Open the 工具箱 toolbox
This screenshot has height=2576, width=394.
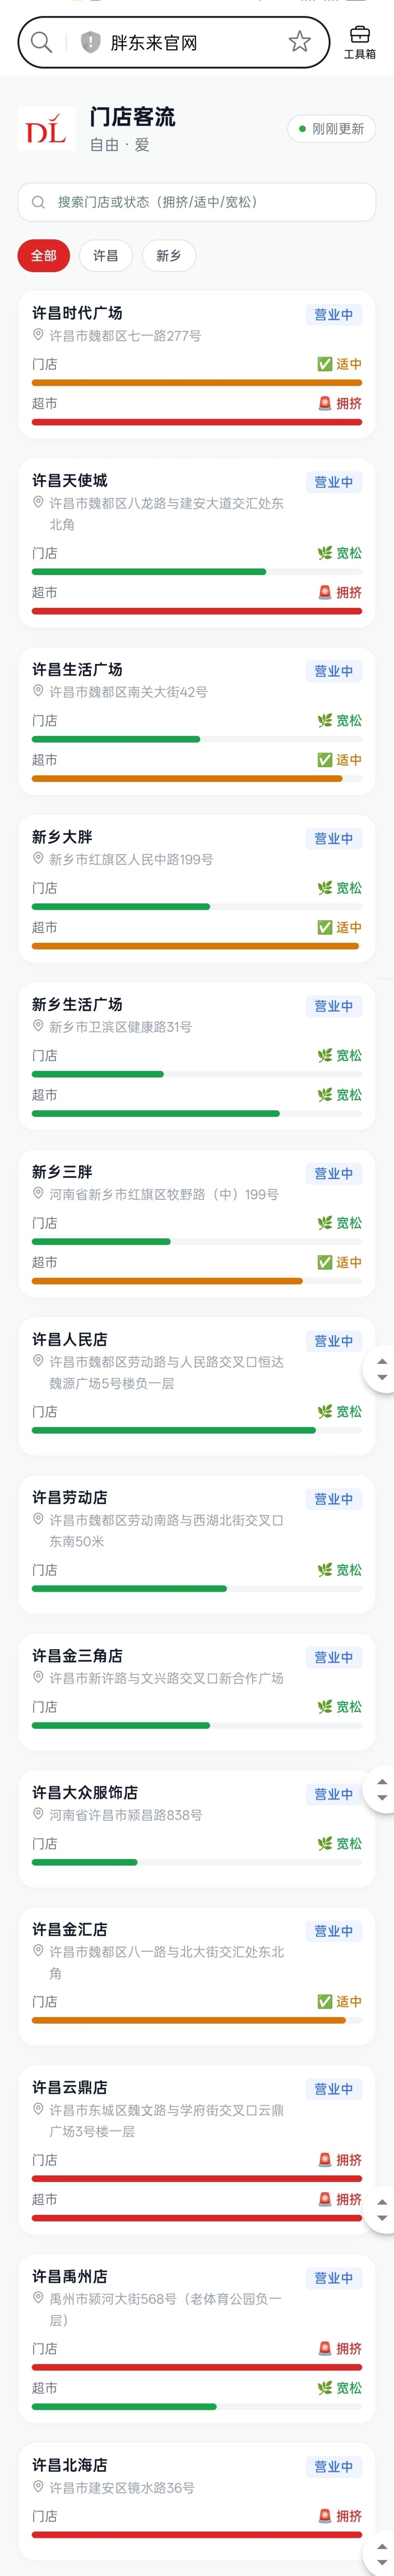click(360, 42)
